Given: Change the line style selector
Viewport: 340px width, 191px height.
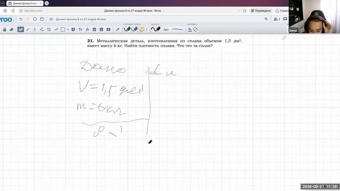Looking at the screenshot, I should point(177,30).
